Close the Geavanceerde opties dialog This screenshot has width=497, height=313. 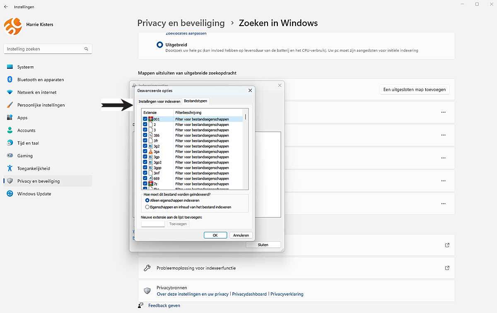(250, 90)
